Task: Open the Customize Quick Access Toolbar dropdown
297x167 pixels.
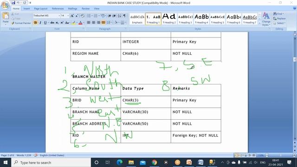Action: click(30, 3)
